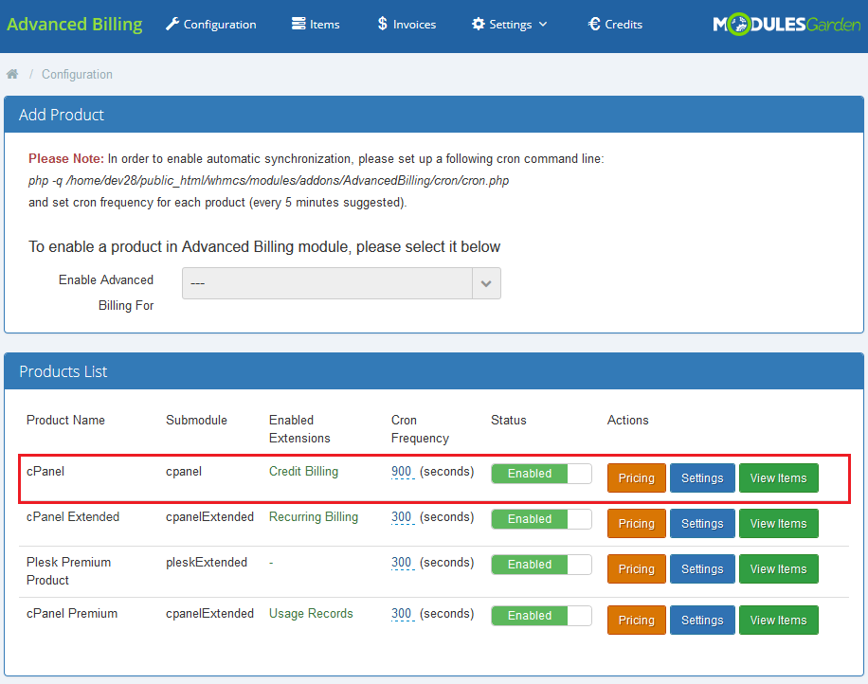Click the euro icon beside Credits
Viewport: 868px width, 684px height.
point(594,24)
